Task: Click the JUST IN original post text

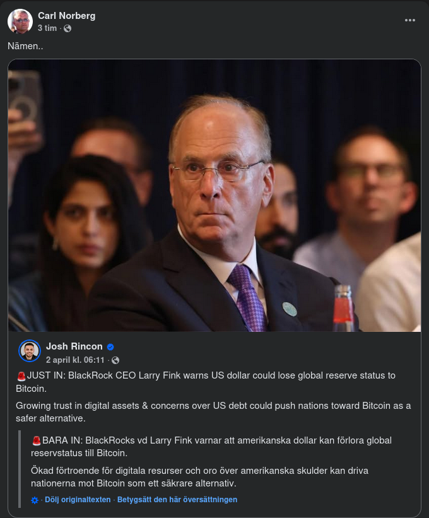Action: [x=206, y=382]
